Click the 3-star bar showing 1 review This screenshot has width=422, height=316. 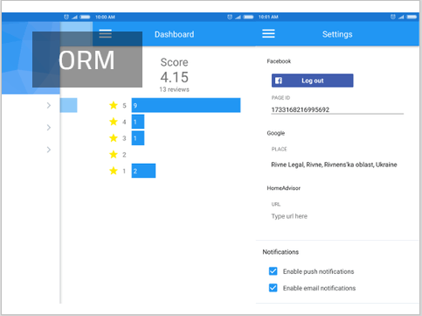point(138,138)
